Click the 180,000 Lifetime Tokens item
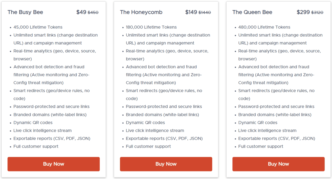Image resolution: width=332 pixels, height=179 pixels. point(151,27)
